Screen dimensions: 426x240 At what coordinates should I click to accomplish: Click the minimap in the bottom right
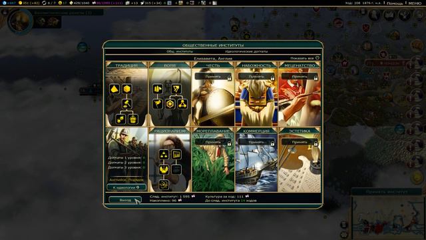pos(388,219)
